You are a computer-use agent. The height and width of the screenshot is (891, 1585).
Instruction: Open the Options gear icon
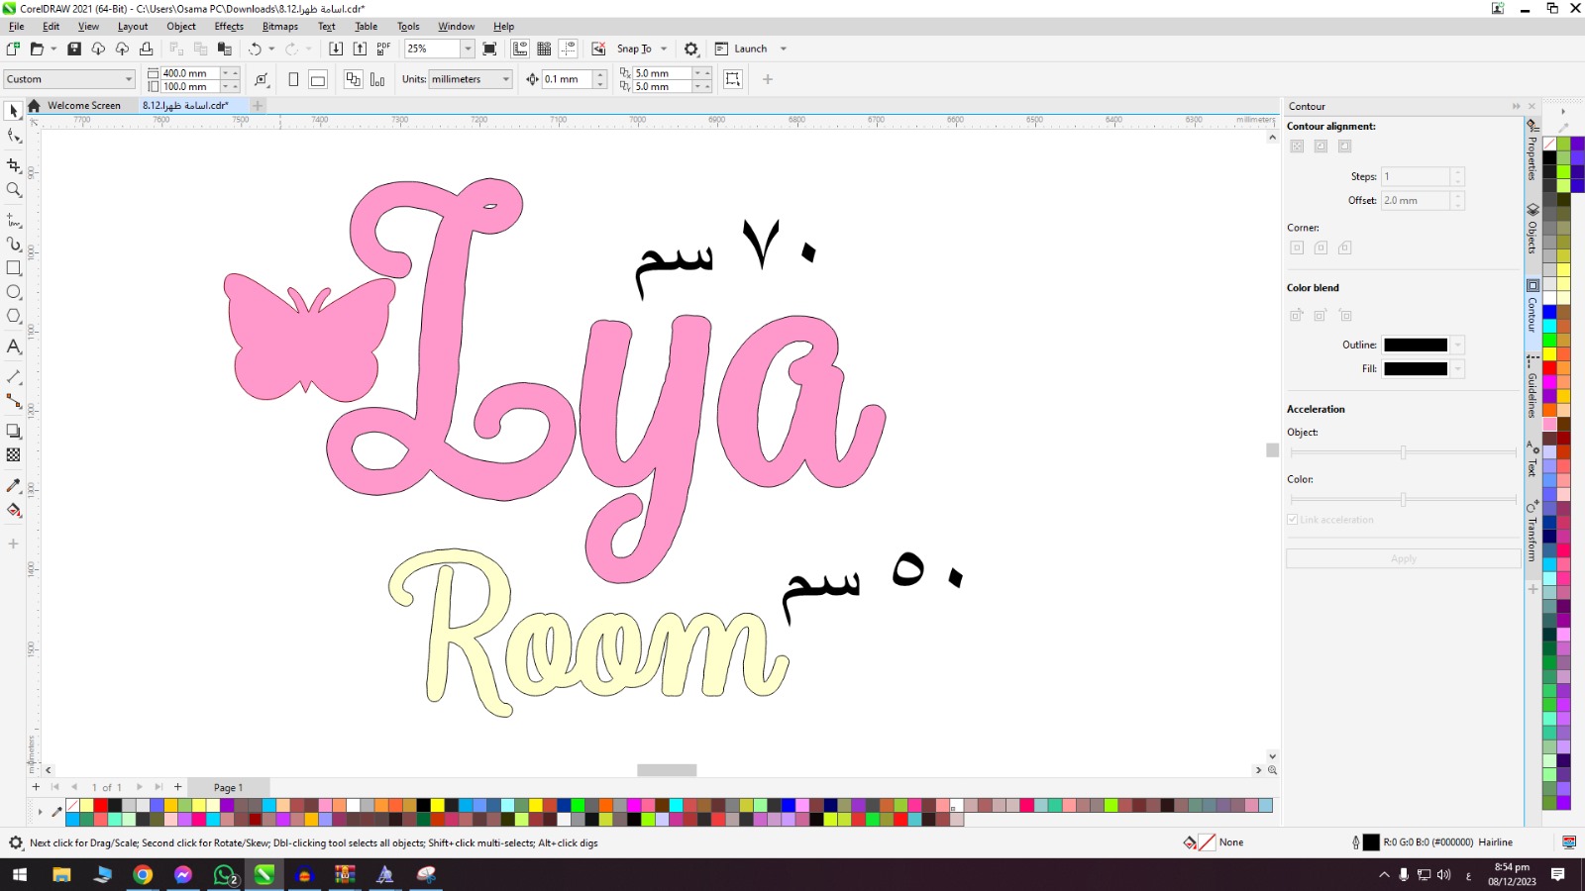tap(691, 49)
